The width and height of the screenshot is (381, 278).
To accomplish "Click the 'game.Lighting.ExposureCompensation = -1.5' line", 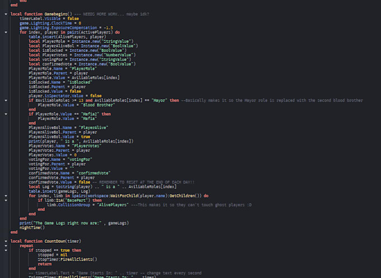I will tap(66, 27).
